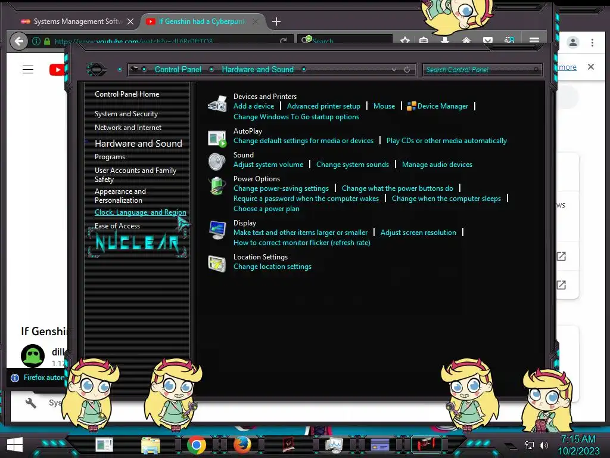Open a new Firefox tab
610x458 pixels.
pyautogui.click(x=276, y=21)
